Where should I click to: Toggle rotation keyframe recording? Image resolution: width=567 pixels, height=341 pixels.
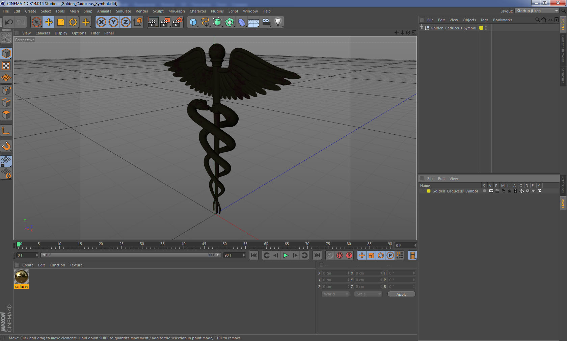[381, 255]
